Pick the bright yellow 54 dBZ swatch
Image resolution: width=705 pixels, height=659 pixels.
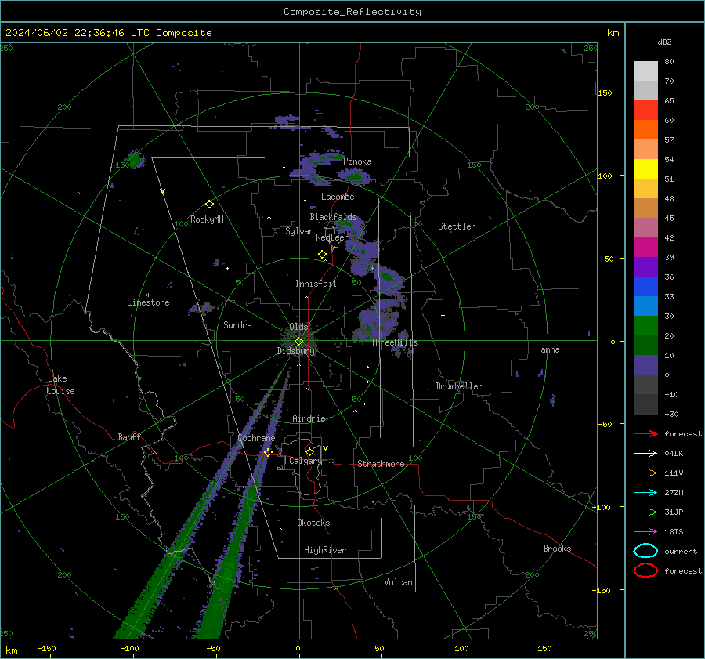tap(645, 168)
